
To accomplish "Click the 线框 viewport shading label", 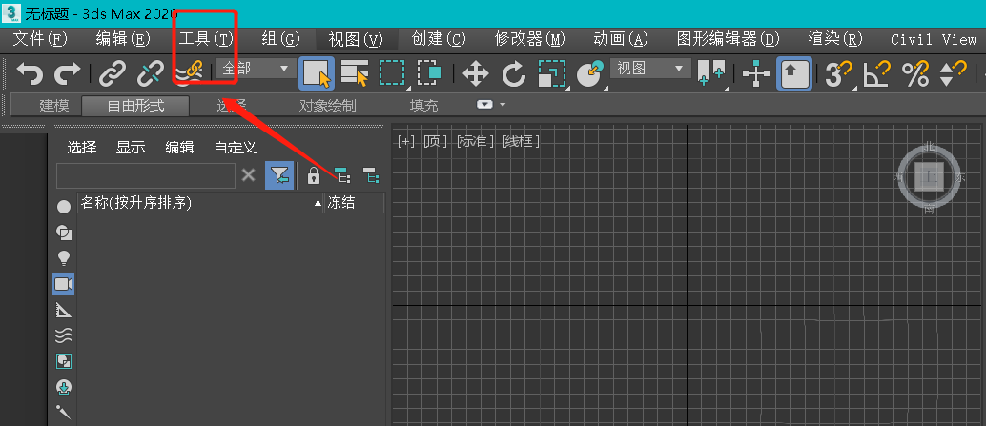I will tap(522, 141).
